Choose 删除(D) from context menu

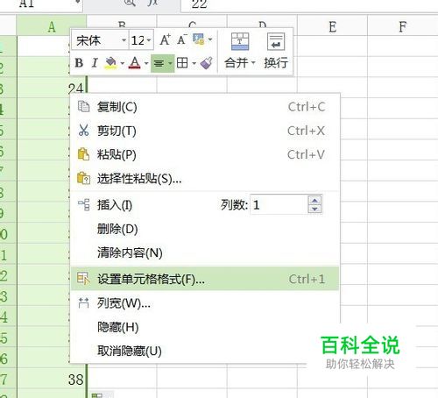click(205, 229)
